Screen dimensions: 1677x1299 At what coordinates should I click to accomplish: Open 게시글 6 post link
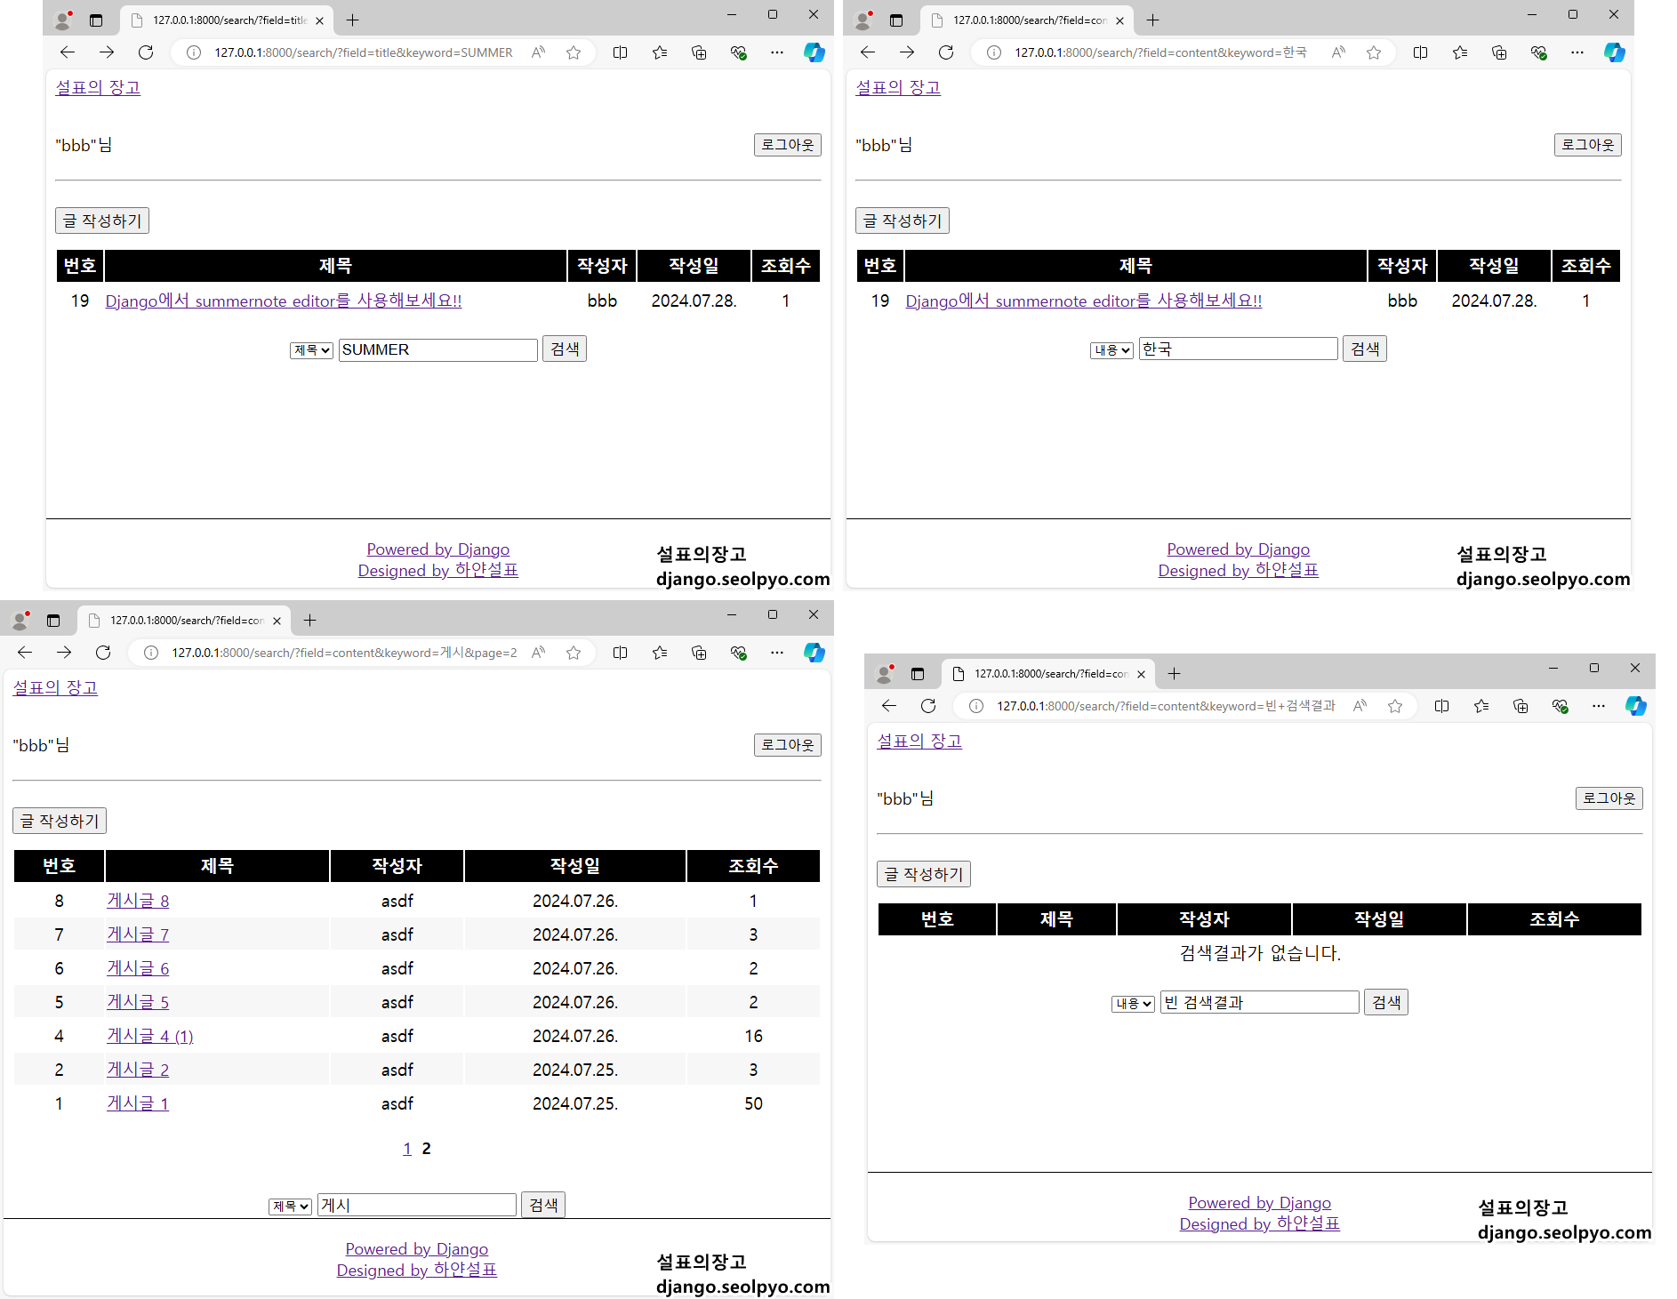138,968
